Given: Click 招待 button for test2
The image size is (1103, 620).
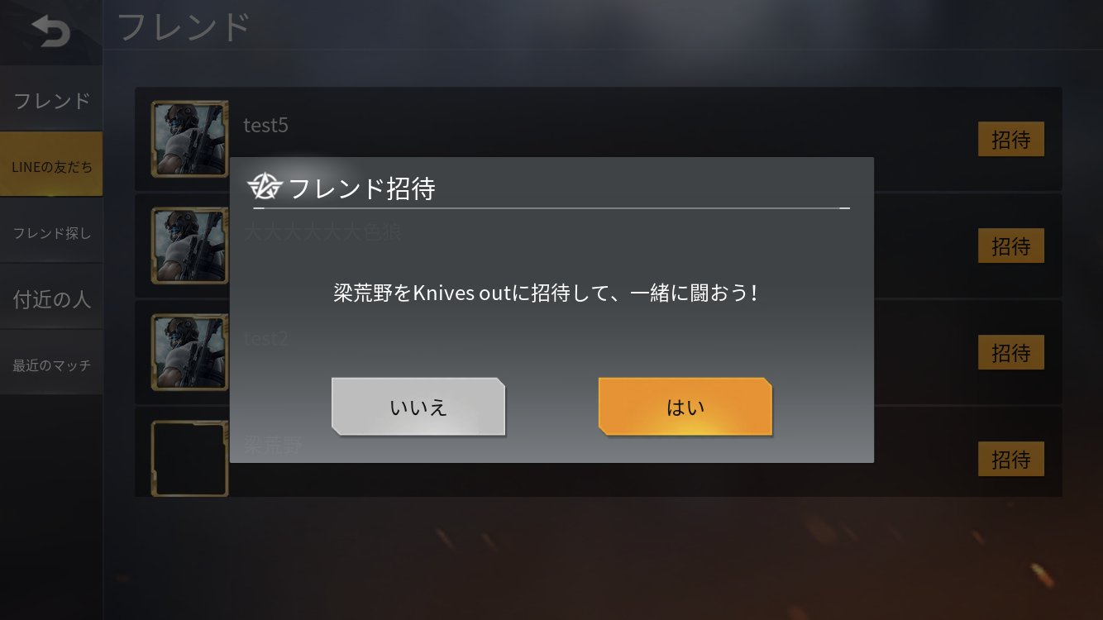Looking at the screenshot, I should click(x=1010, y=353).
